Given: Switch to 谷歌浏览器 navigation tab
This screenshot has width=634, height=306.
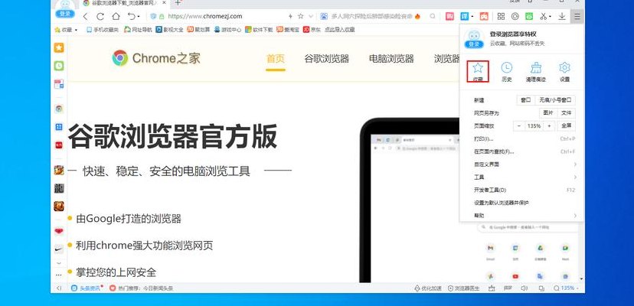Looking at the screenshot, I should point(327,59).
